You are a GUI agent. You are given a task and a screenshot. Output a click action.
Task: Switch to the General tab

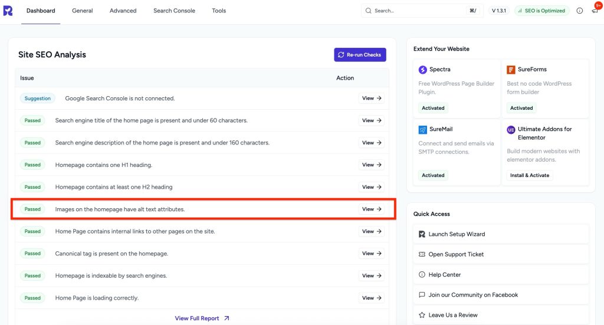(82, 11)
